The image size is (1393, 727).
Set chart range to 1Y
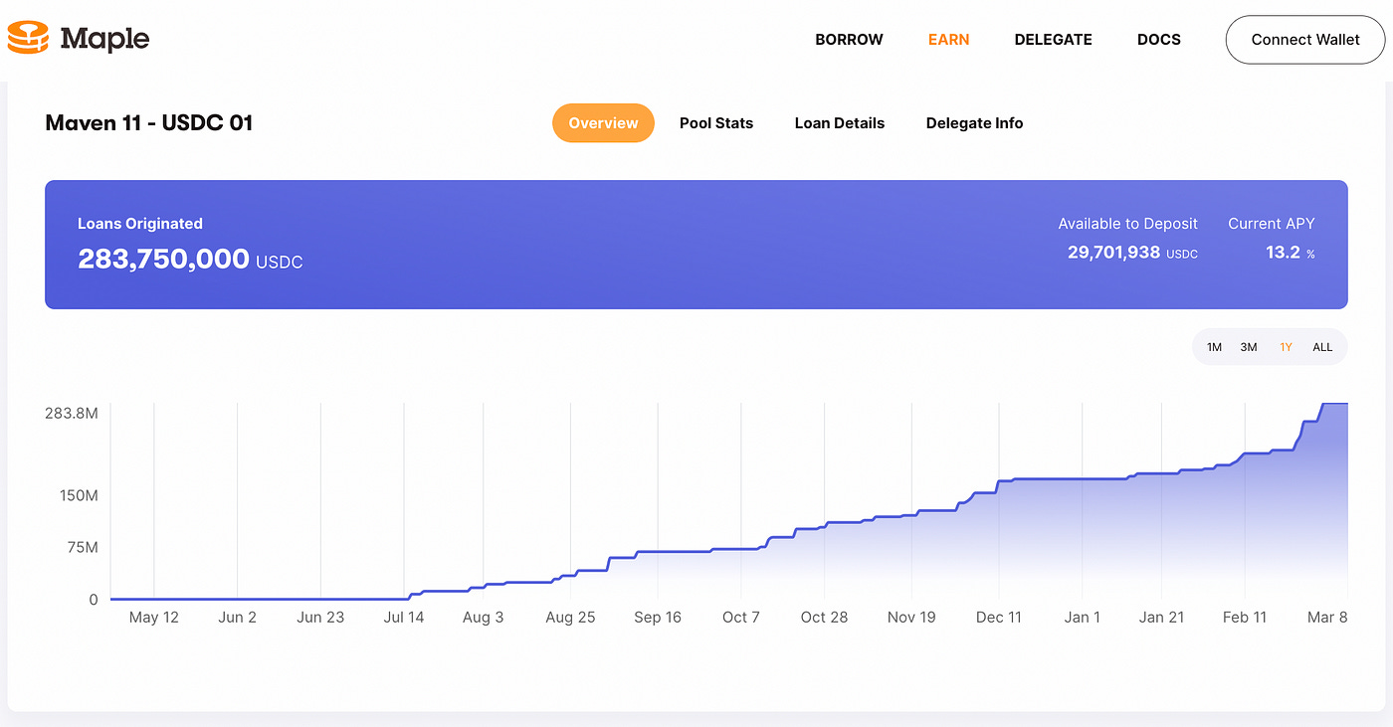click(1286, 347)
